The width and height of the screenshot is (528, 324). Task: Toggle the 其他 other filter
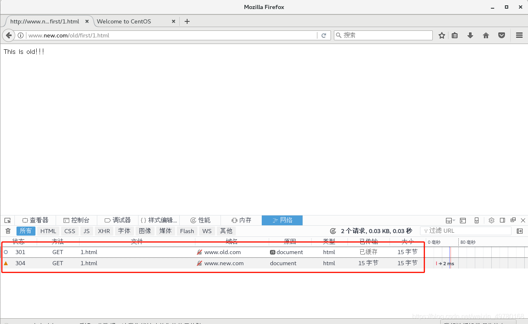coord(226,231)
